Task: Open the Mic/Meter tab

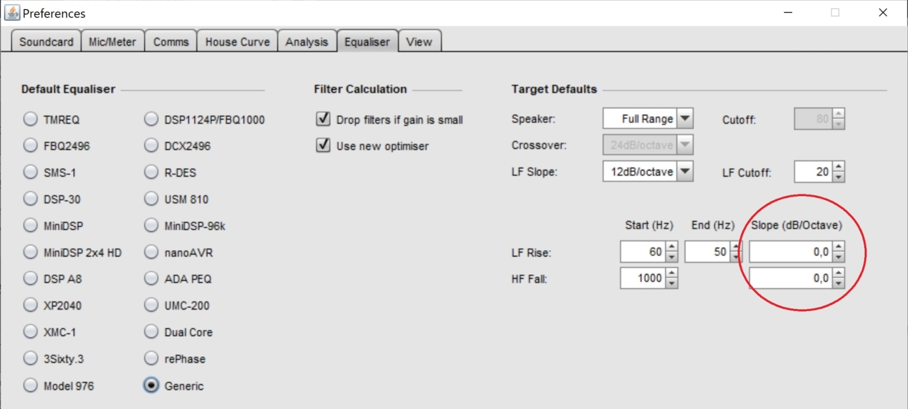Action: point(112,41)
